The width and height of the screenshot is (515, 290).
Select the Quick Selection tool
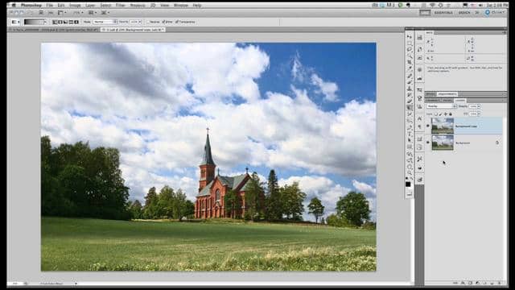point(410,56)
